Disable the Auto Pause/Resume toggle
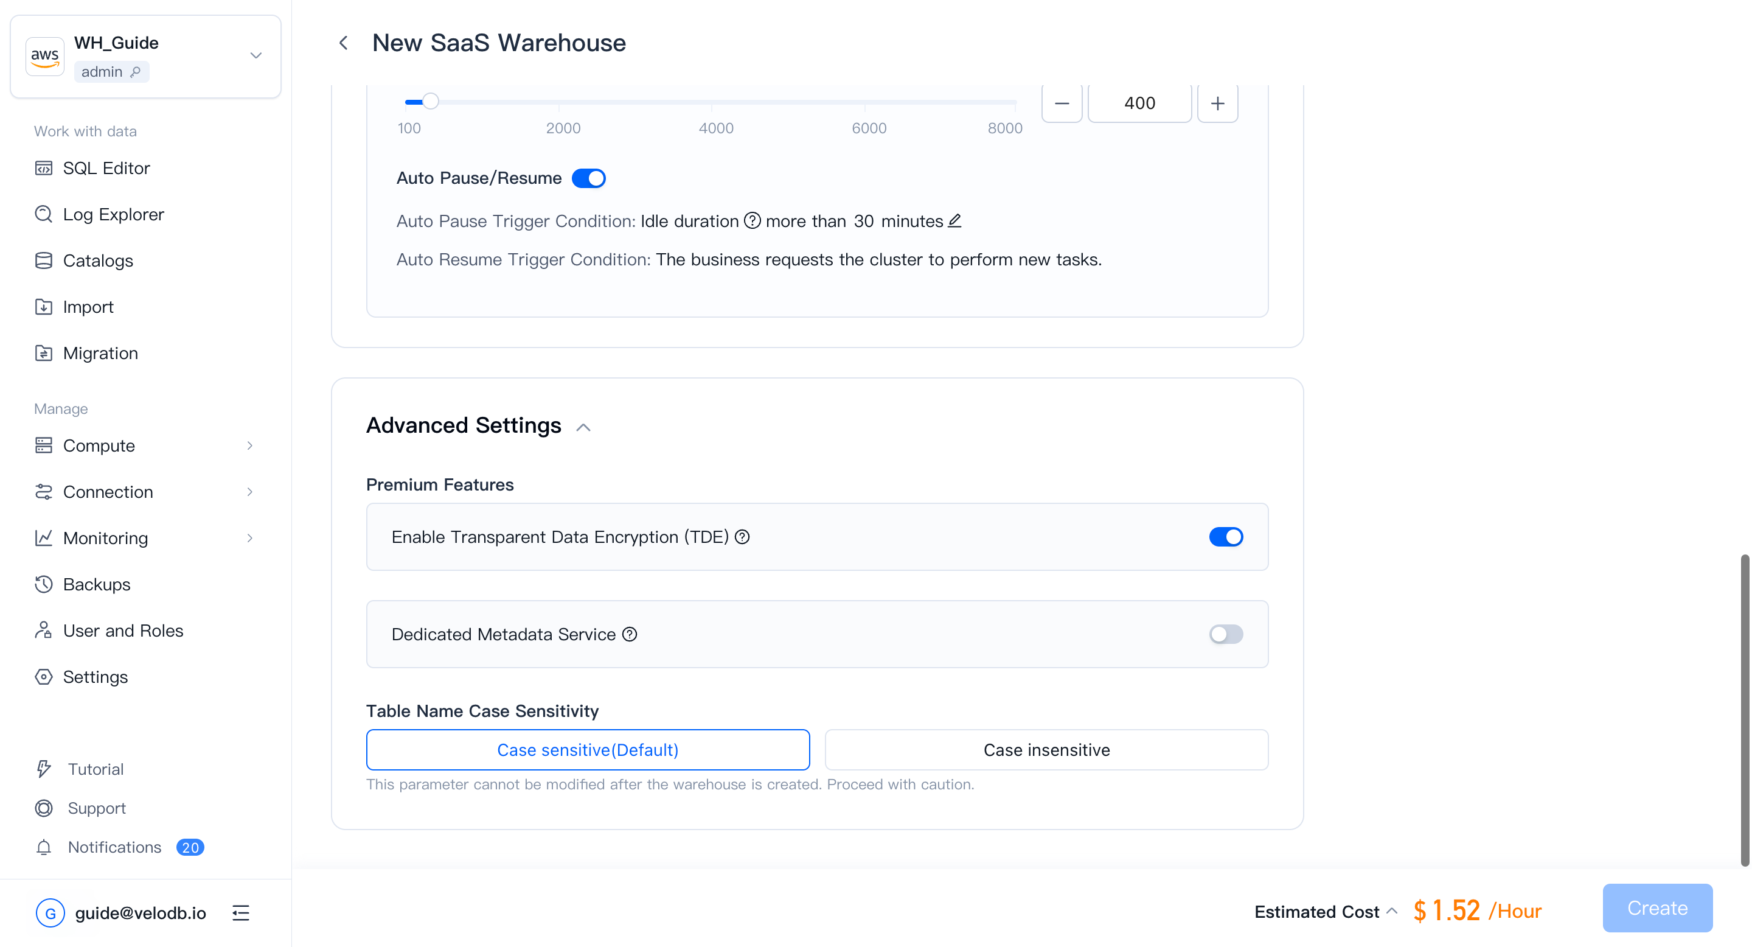 (x=588, y=178)
